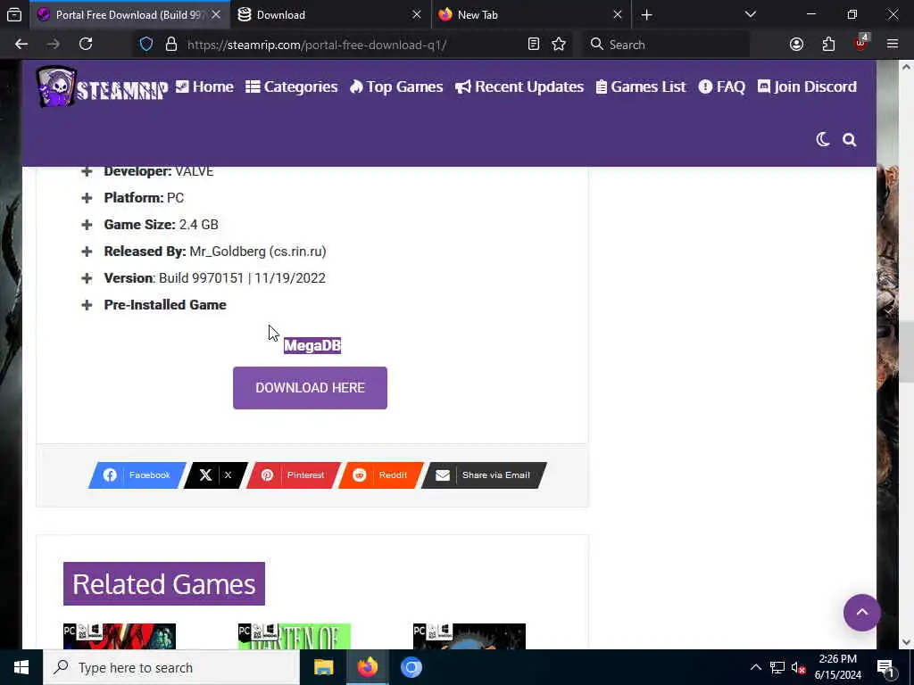
Task: Close the Portal Free Download tab
Action: [216, 14]
